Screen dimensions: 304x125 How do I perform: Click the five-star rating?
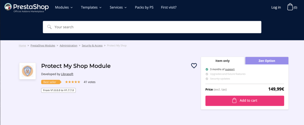pyautogui.click(x=72, y=82)
